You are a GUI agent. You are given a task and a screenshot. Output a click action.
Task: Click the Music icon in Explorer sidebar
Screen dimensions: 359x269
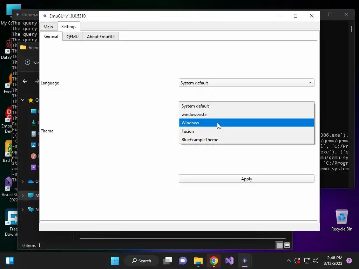click(x=33, y=156)
